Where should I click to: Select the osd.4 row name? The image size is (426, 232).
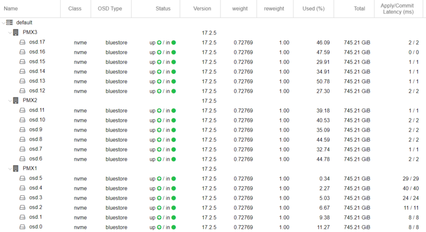[36, 188]
